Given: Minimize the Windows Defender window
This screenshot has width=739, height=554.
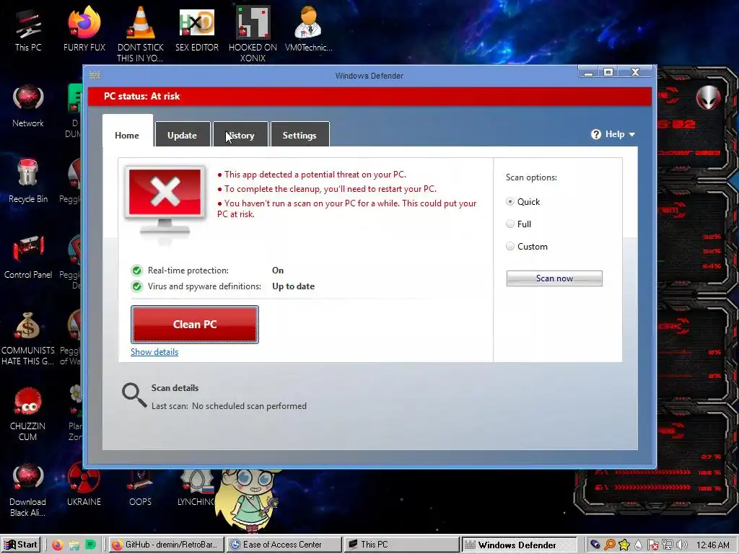Looking at the screenshot, I should [x=588, y=72].
